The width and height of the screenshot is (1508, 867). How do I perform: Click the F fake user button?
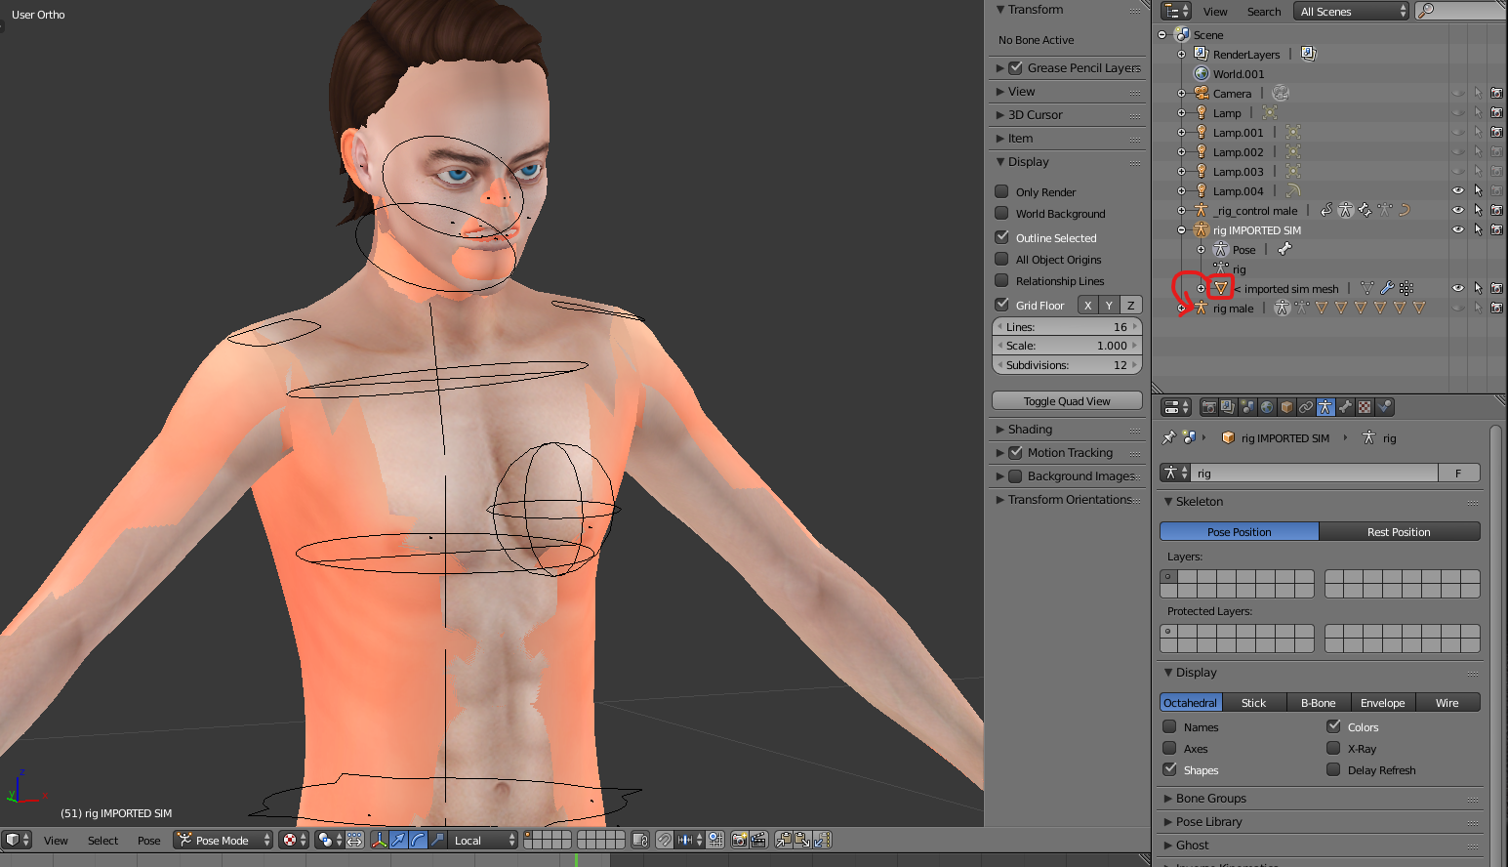(1458, 473)
